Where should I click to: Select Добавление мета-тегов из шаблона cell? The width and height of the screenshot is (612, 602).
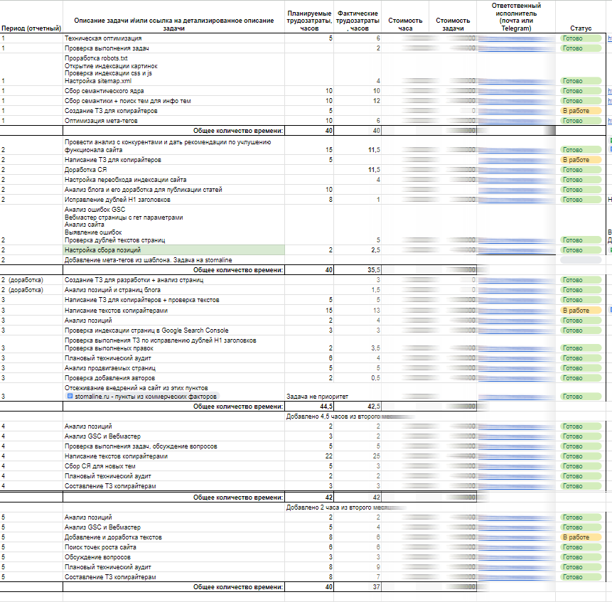coord(173,260)
